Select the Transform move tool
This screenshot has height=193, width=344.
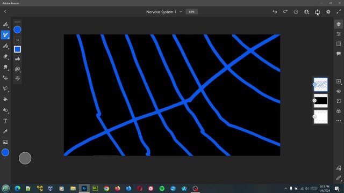click(x=5, y=78)
